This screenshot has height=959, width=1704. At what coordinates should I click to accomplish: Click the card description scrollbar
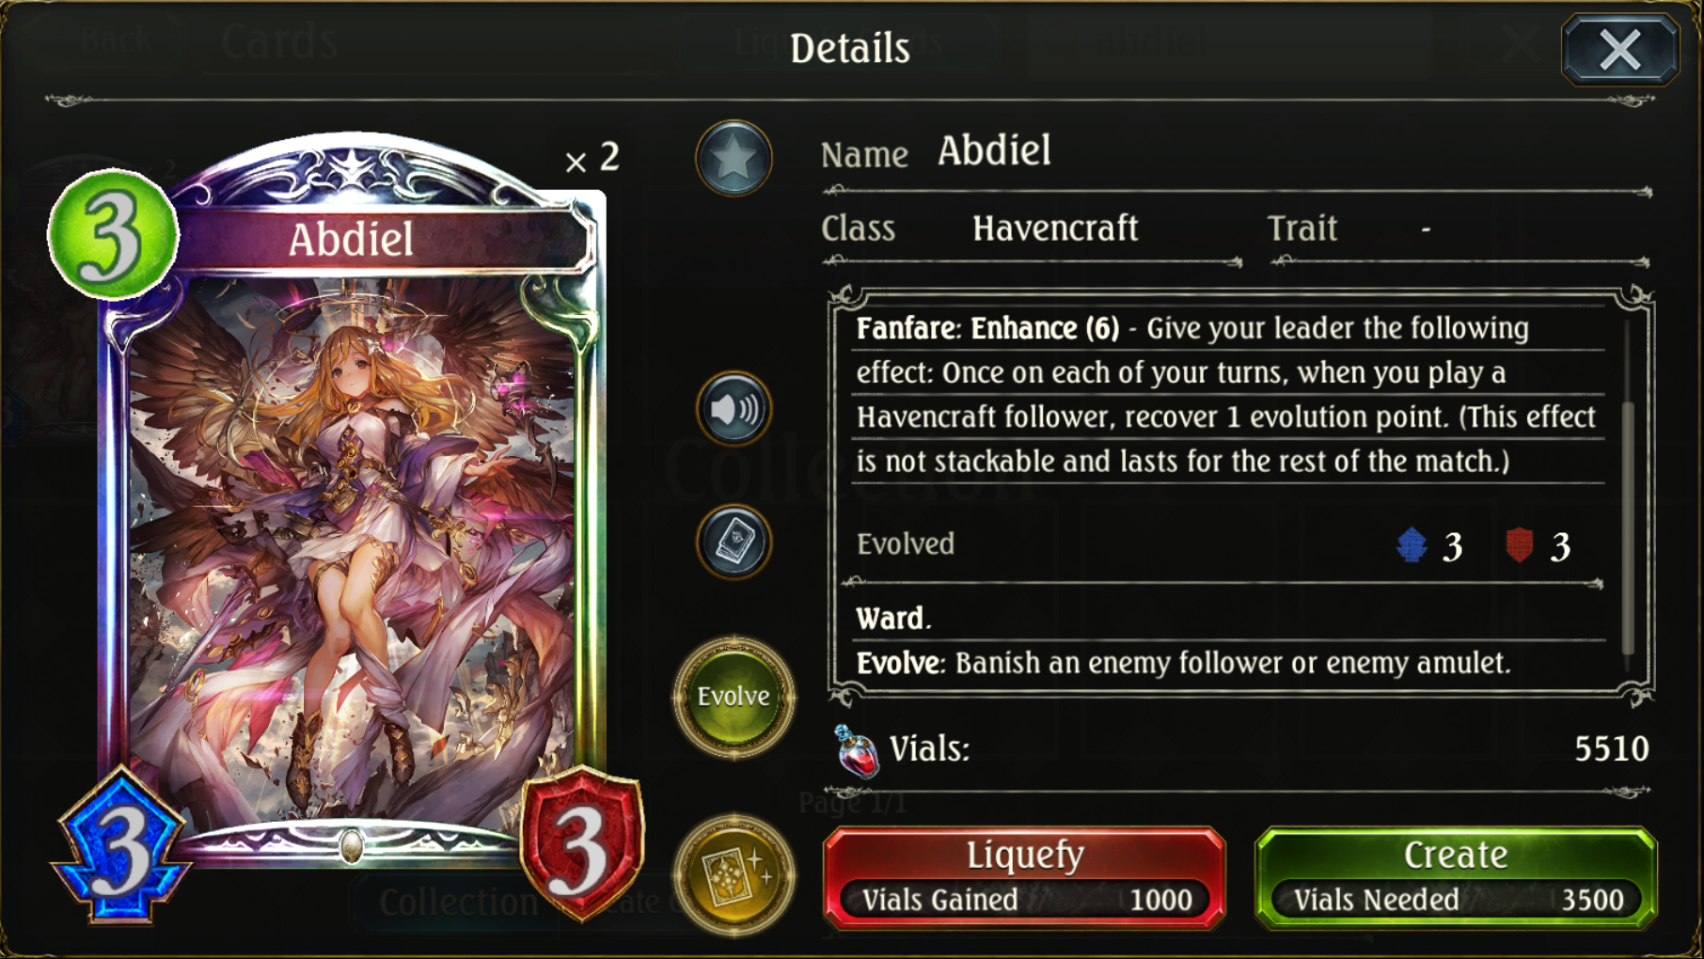1628,489
